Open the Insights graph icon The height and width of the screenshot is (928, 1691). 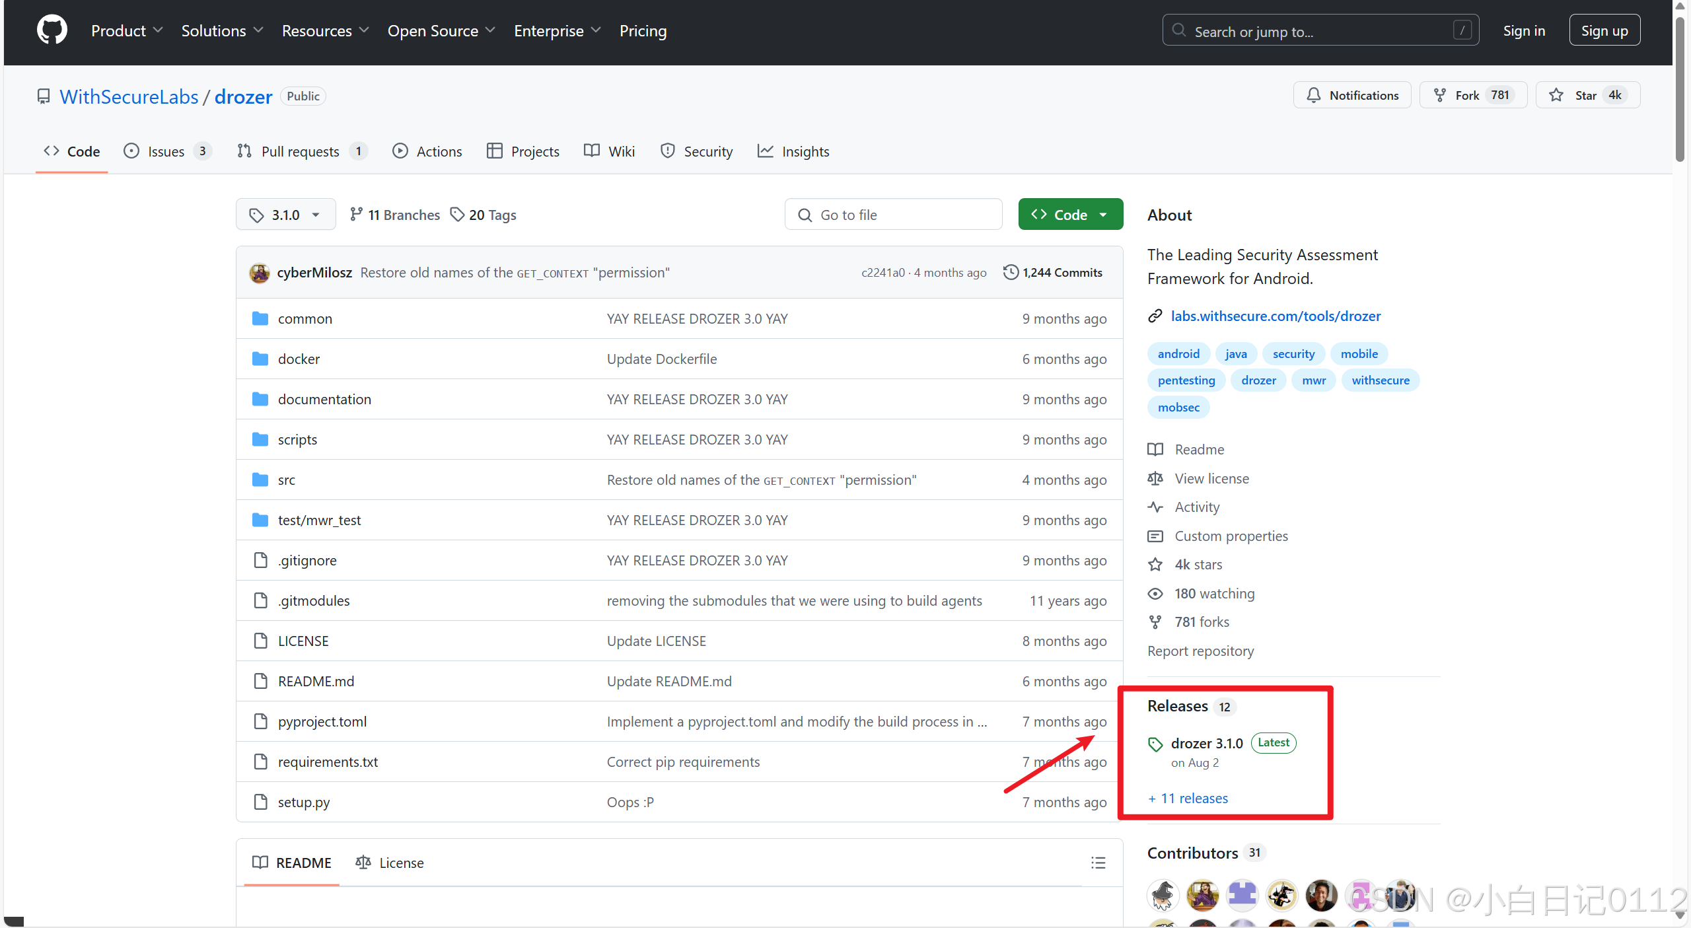point(764,151)
